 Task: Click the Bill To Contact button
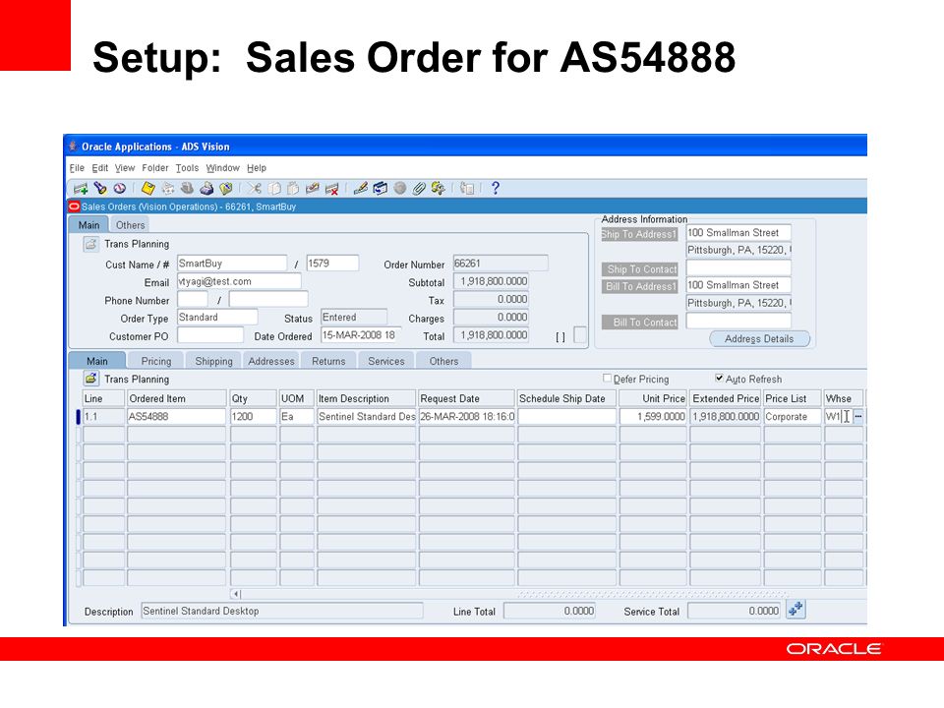tap(639, 323)
